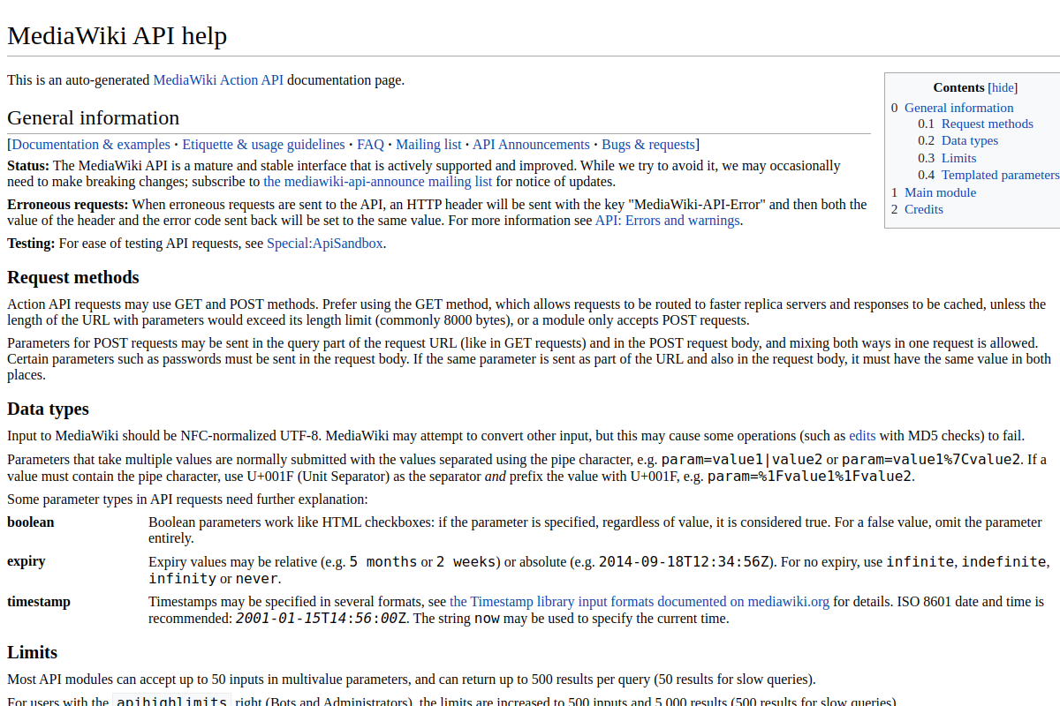Click the 5 months expiry example
1060x706 pixels.
point(383,561)
